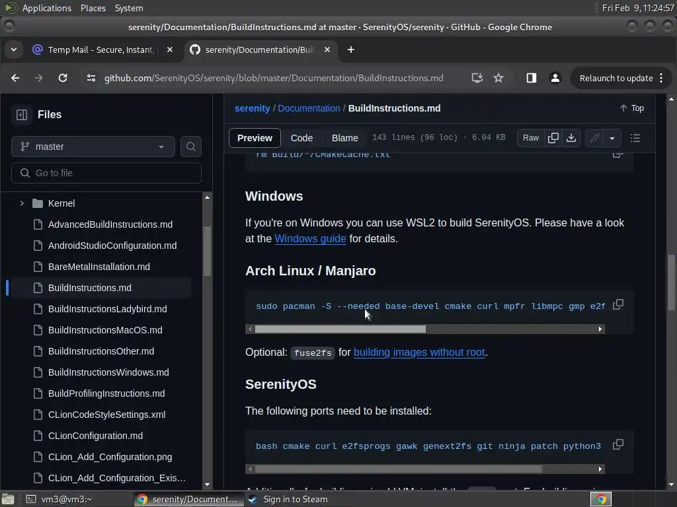Copy the pacman command code block

[x=618, y=304]
